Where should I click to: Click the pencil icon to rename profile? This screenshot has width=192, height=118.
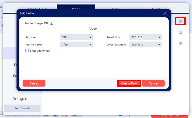click(52, 23)
